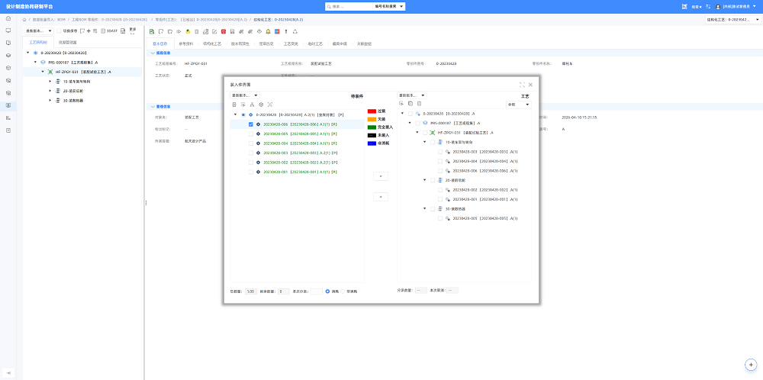763x380 pixels.
Task: Expand the 30-装散热器 node in left sidebar tree
Action: click(x=50, y=100)
